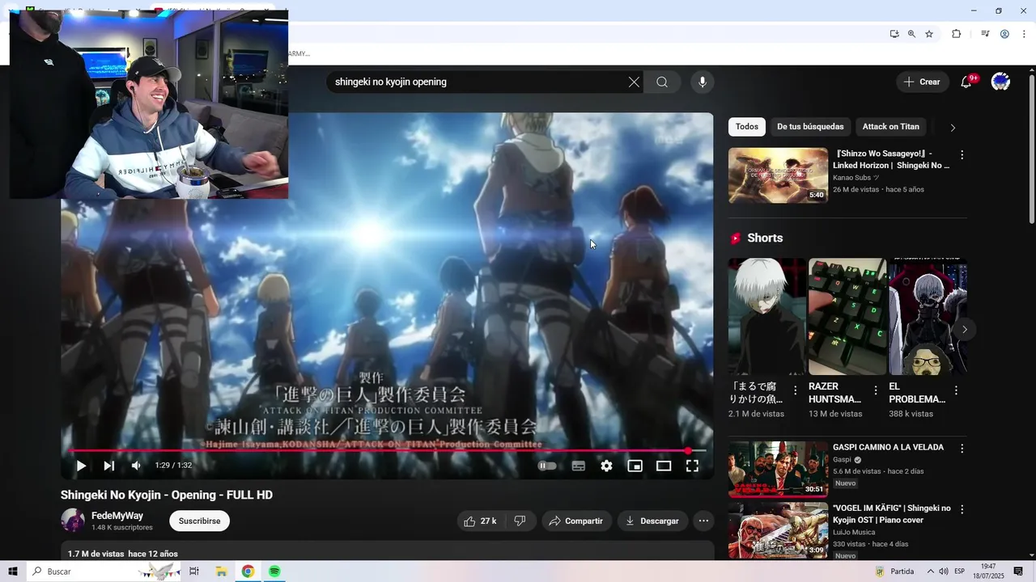Open 'EL PROBLEMA' short

click(x=928, y=316)
